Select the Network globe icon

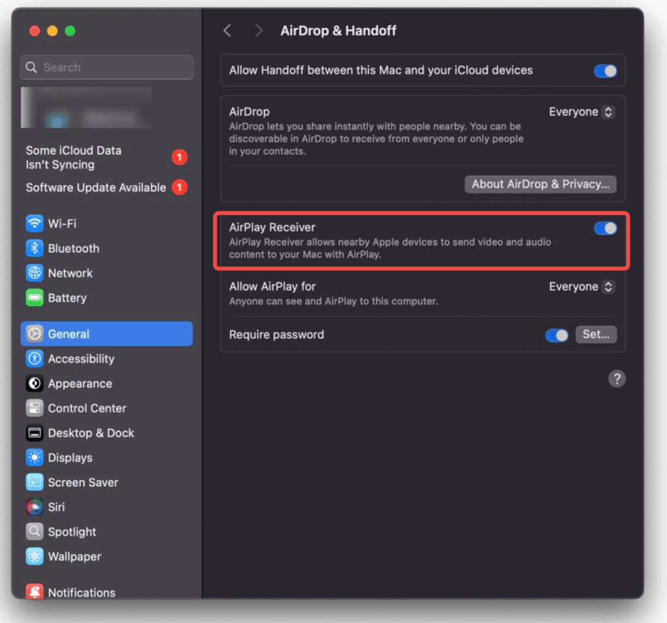(x=35, y=273)
